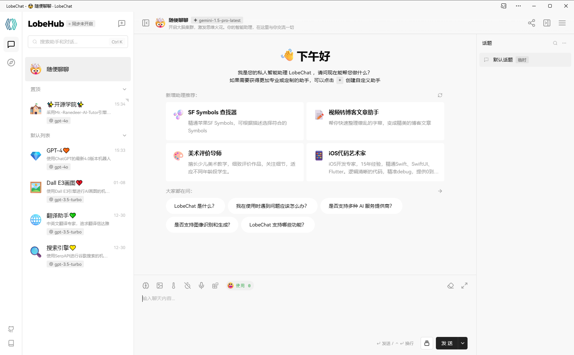The image size is (574, 355).
Task: Open the 搜索引擎 session
Action: 78,256
